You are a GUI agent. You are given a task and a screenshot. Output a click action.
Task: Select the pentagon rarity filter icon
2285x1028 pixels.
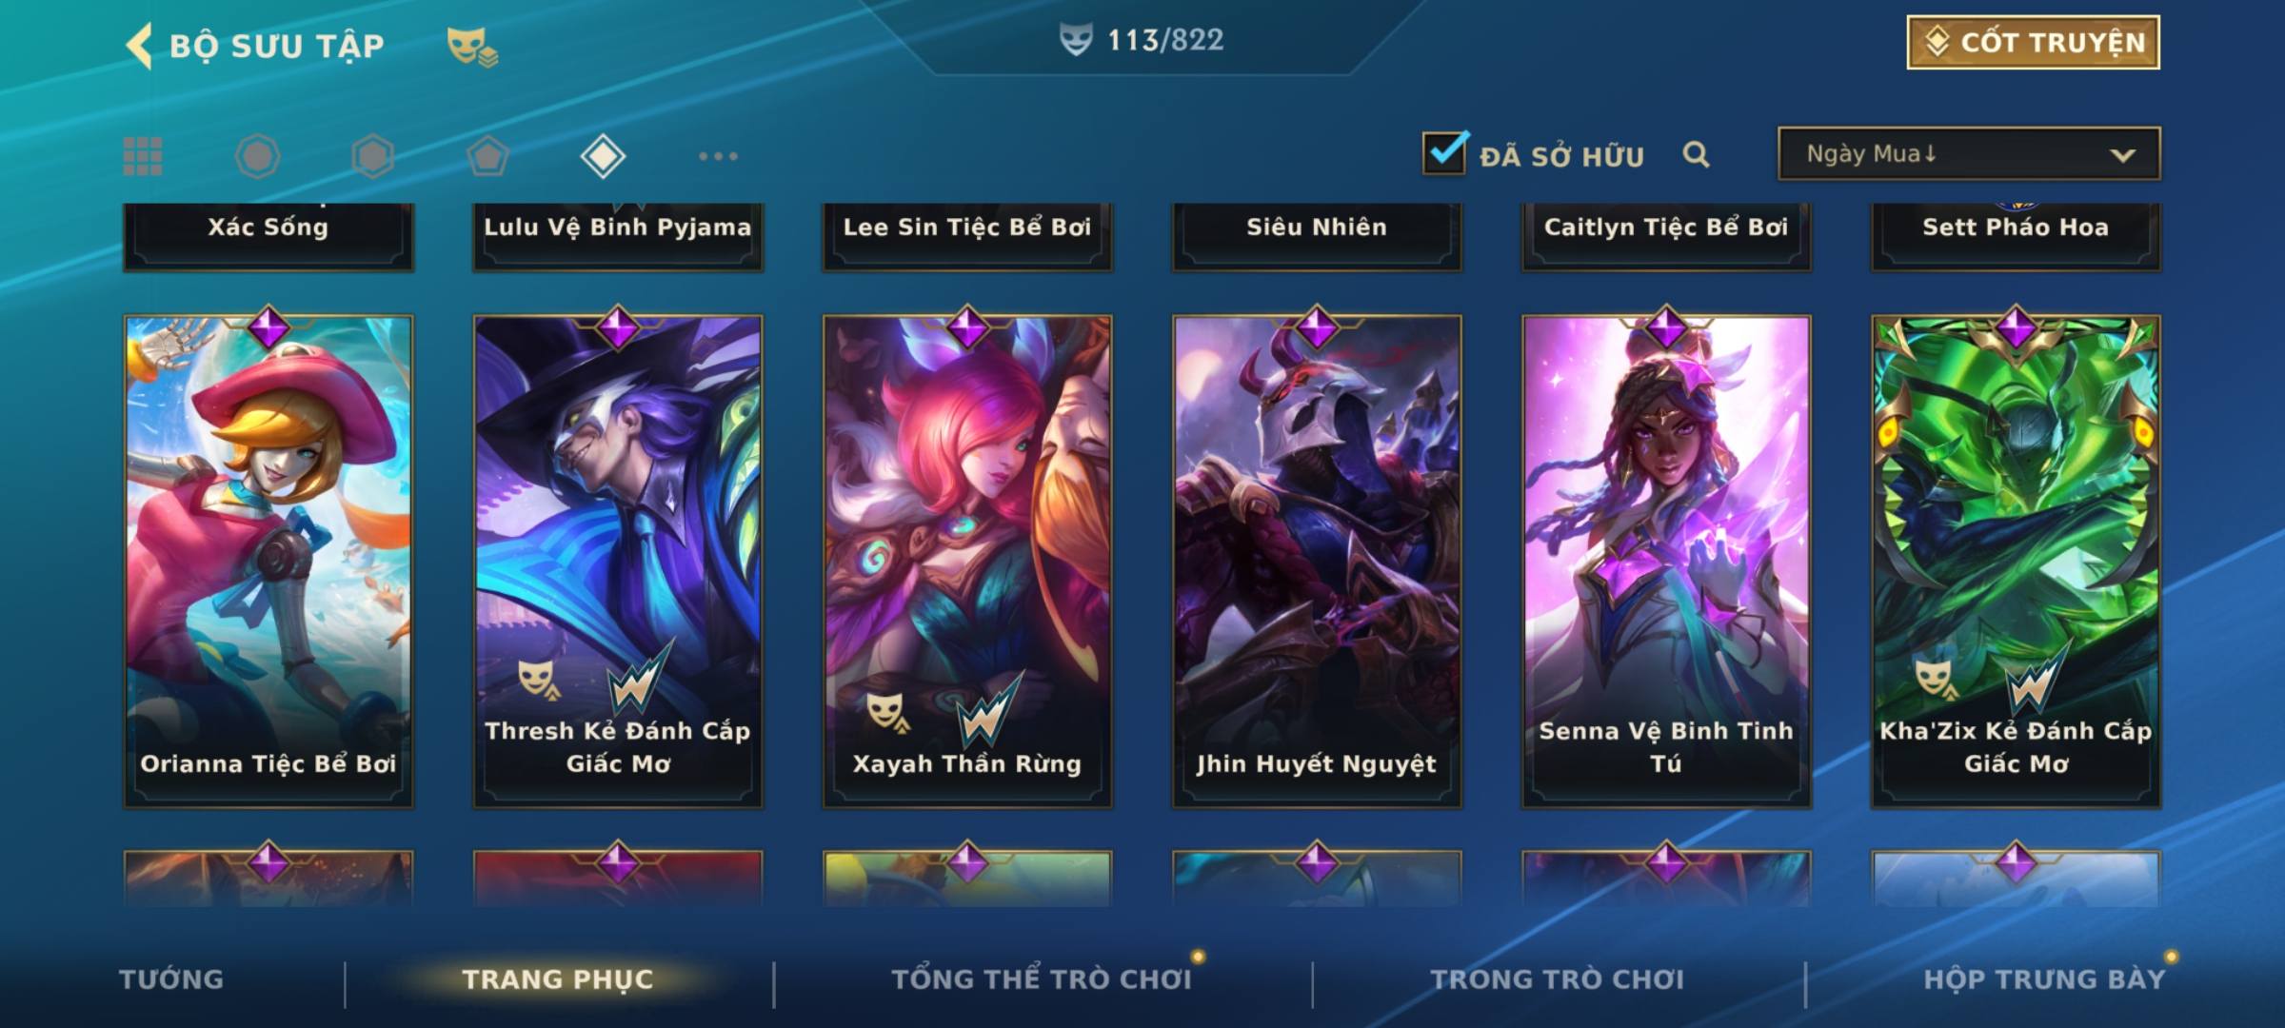coord(487,156)
